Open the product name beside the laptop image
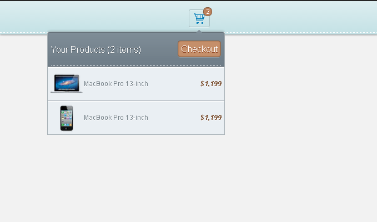The width and height of the screenshot is (377, 222). [x=116, y=84]
